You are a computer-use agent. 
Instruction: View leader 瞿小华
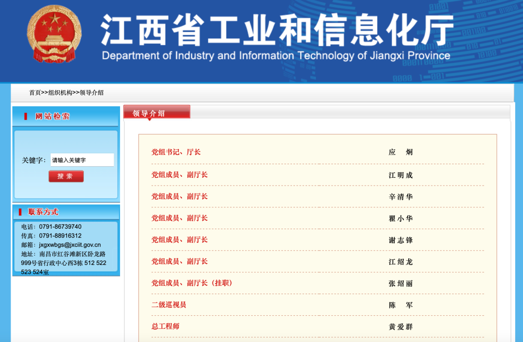tap(400, 218)
